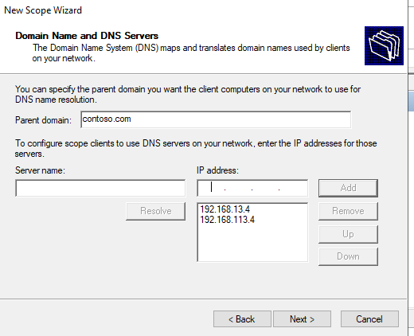Select 192.168.13.4 in the DNS list
Screen dimensions: 414x336
[x=225, y=209]
